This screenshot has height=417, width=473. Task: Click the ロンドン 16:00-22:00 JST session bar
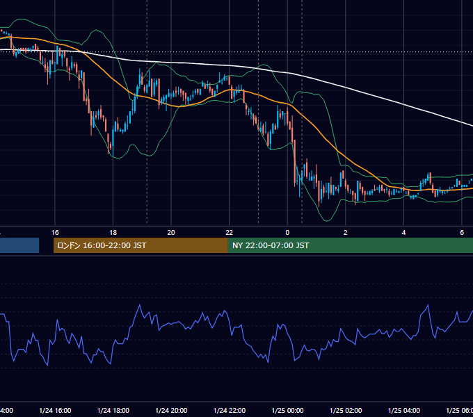tap(141, 245)
